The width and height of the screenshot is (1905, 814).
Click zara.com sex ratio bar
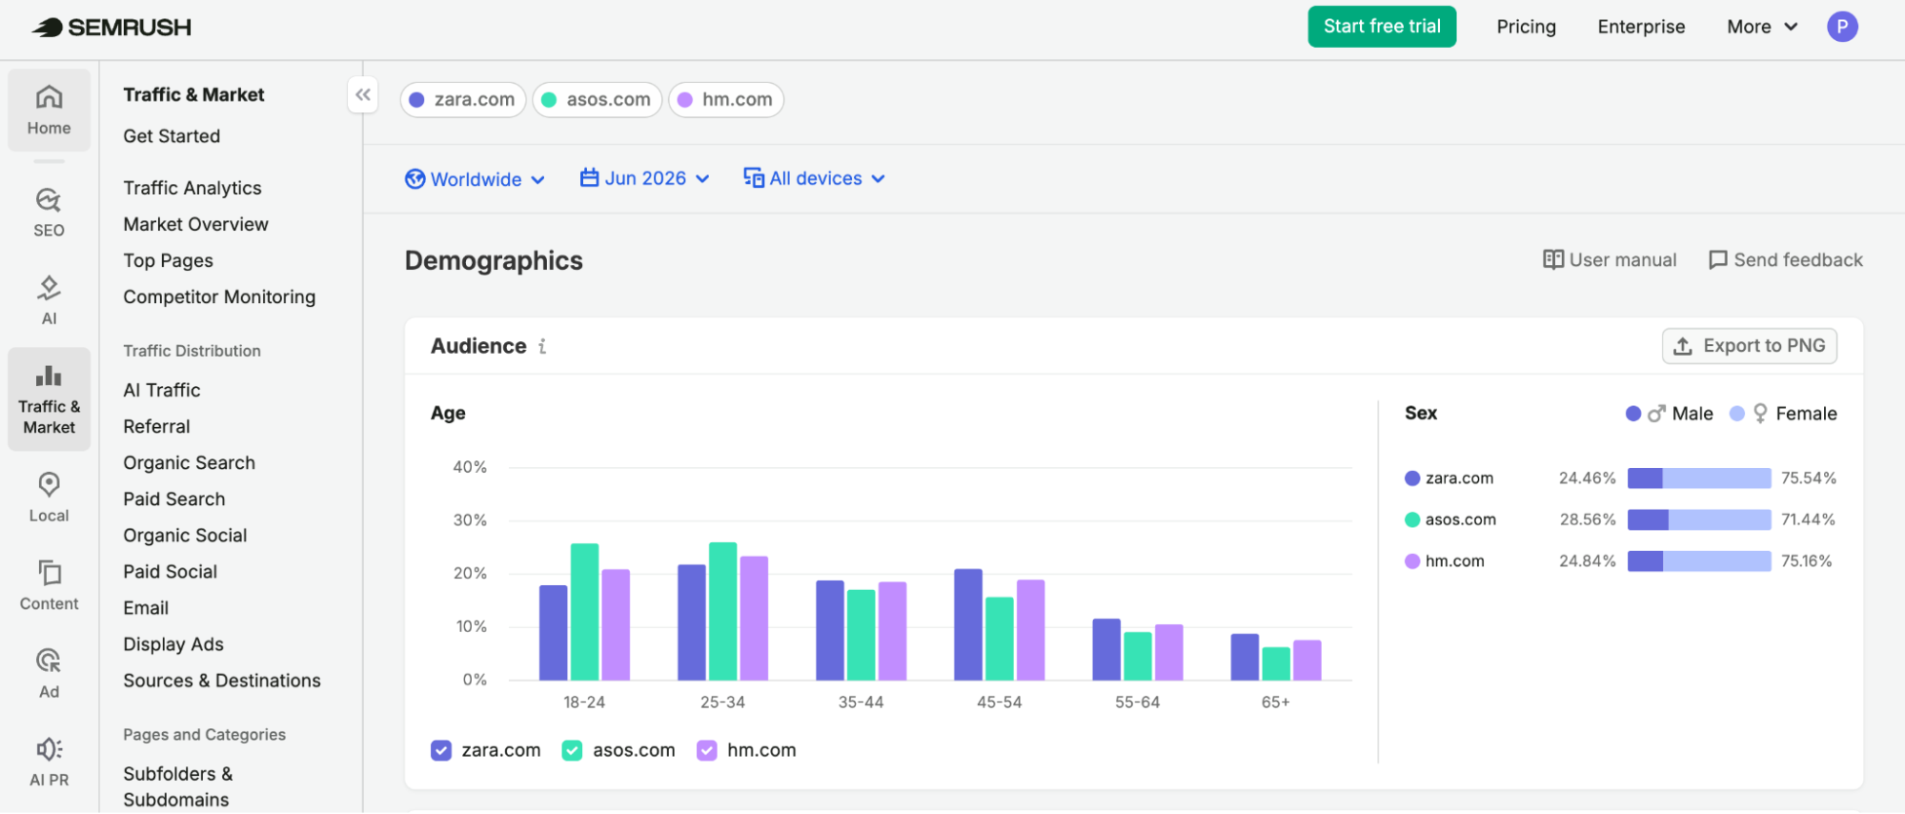point(1699,478)
